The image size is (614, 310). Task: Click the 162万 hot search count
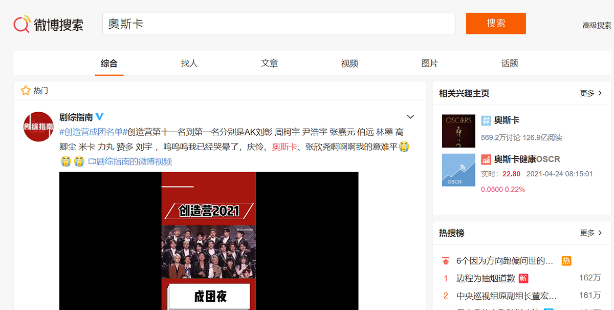[x=590, y=278]
